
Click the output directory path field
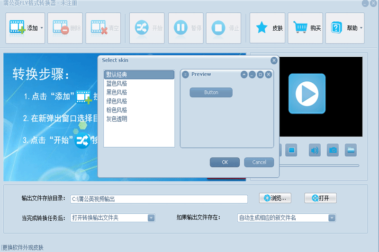tap(159, 199)
